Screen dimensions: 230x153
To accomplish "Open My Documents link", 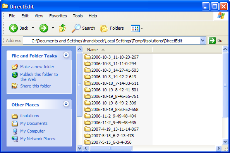I will pos(34,123).
